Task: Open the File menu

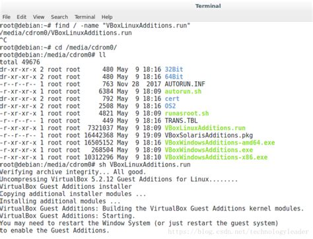Action: click(7, 17)
